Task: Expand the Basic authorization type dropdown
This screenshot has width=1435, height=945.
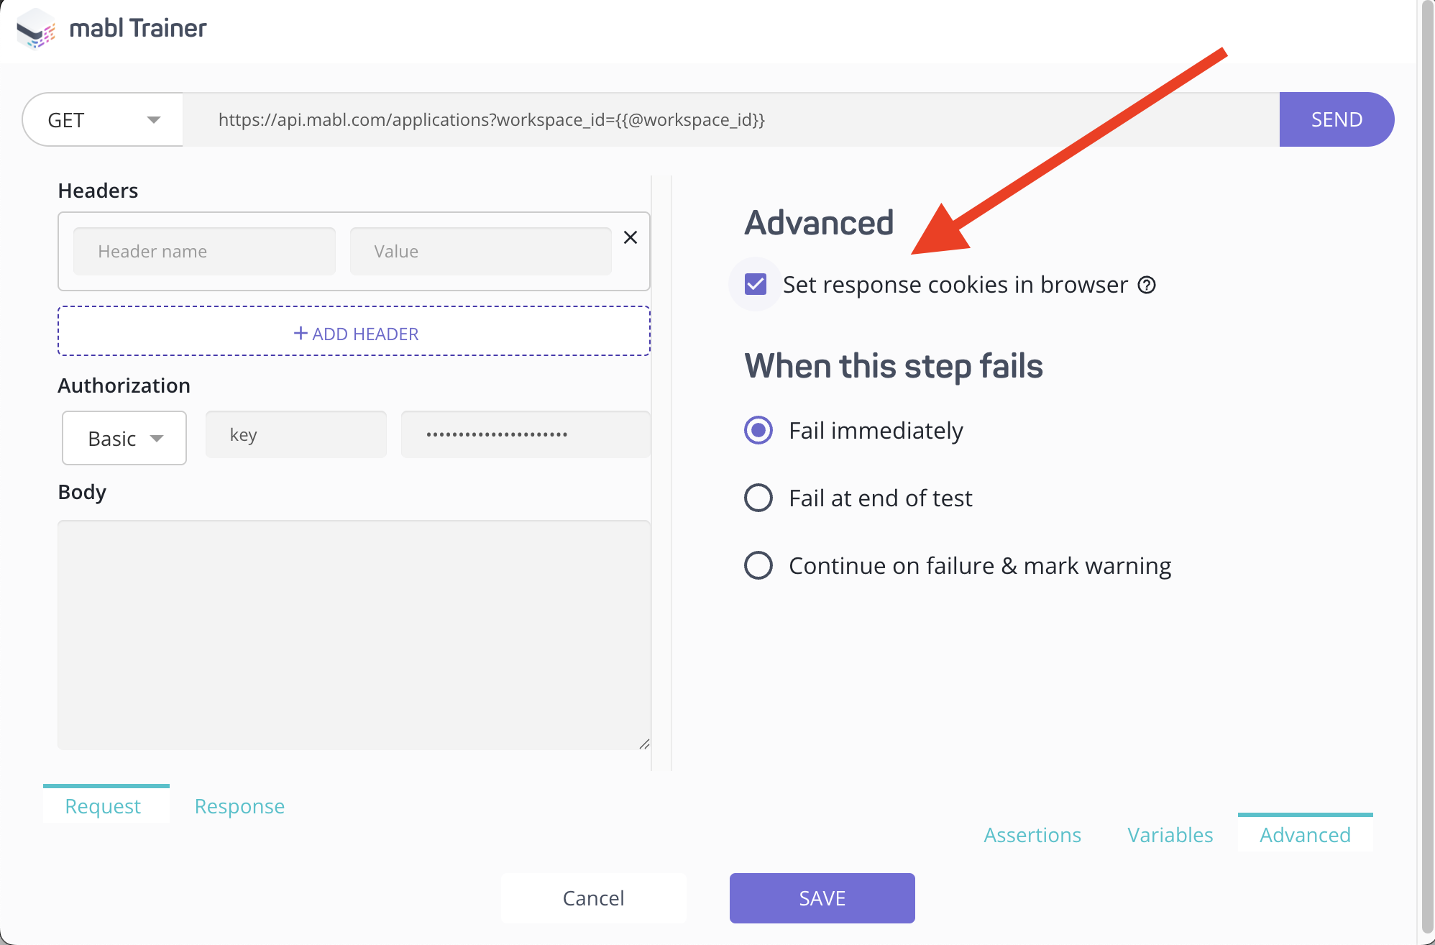Action: 124,438
